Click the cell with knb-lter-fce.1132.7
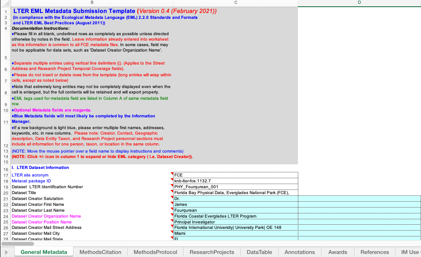421x257 pixels. (x=236, y=181)
